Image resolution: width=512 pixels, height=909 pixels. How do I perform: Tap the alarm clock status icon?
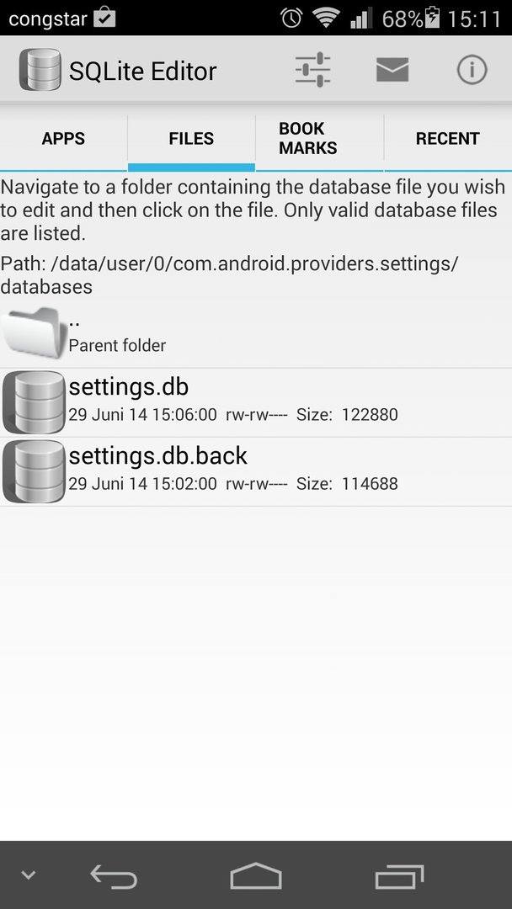click(291, 18)
